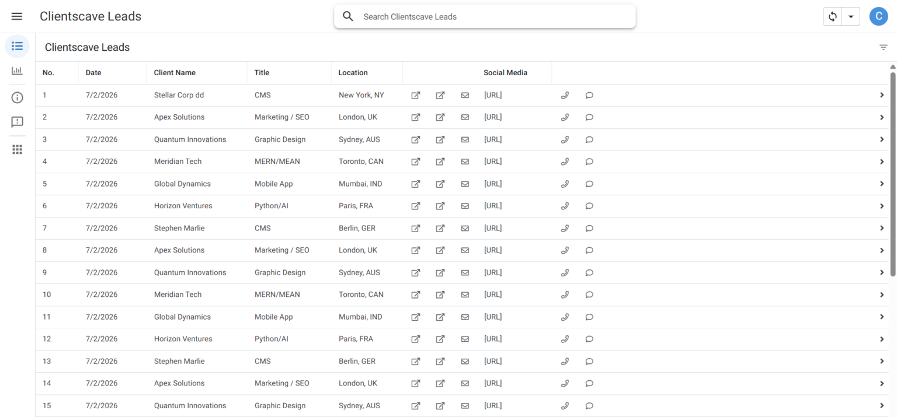897x417 pixels.
Task: Open first external link icon in row 6
Action: coord(415,206)
